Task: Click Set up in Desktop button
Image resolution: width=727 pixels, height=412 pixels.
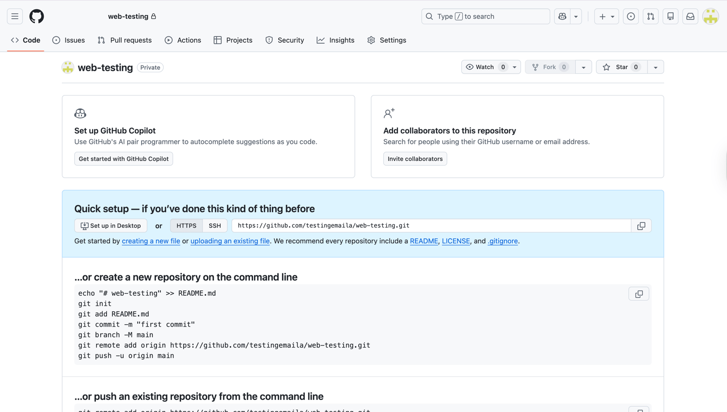Action: pyautogui.click(x=111, y=226)
